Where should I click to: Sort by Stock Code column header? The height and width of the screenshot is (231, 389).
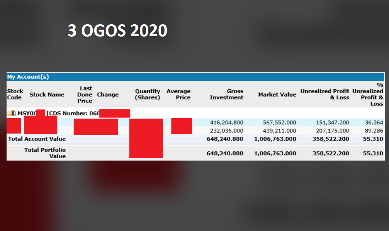[15, 94]
